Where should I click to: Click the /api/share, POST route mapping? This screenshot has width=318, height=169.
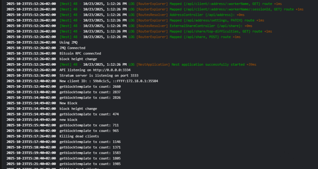point(205,37)
